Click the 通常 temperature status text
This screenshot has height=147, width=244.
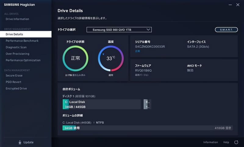click(x=111, y=75)
